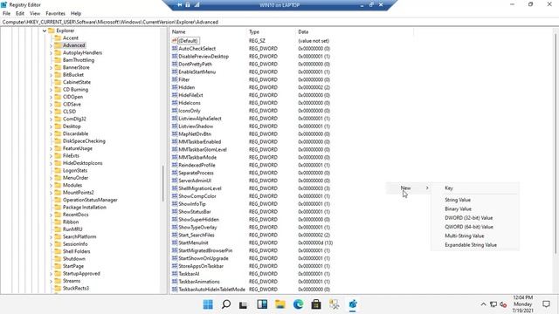Click the New context menu item
Screen dimensions: 559x314
tap(408, 188)
